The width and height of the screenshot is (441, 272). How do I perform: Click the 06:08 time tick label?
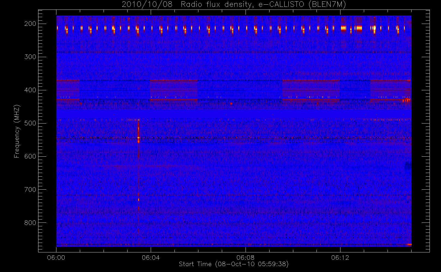(x=246, y=258)
